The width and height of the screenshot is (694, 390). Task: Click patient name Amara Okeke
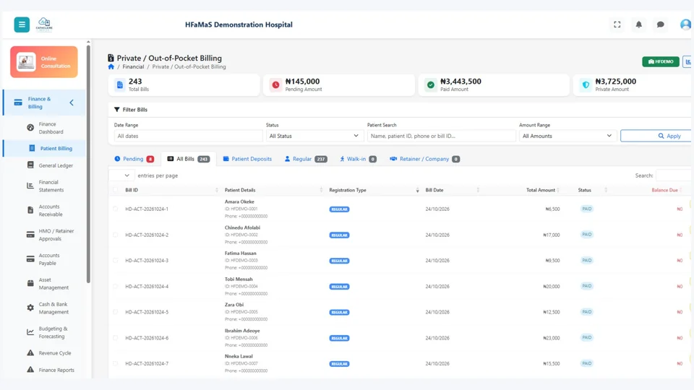(x=239, y=201)
